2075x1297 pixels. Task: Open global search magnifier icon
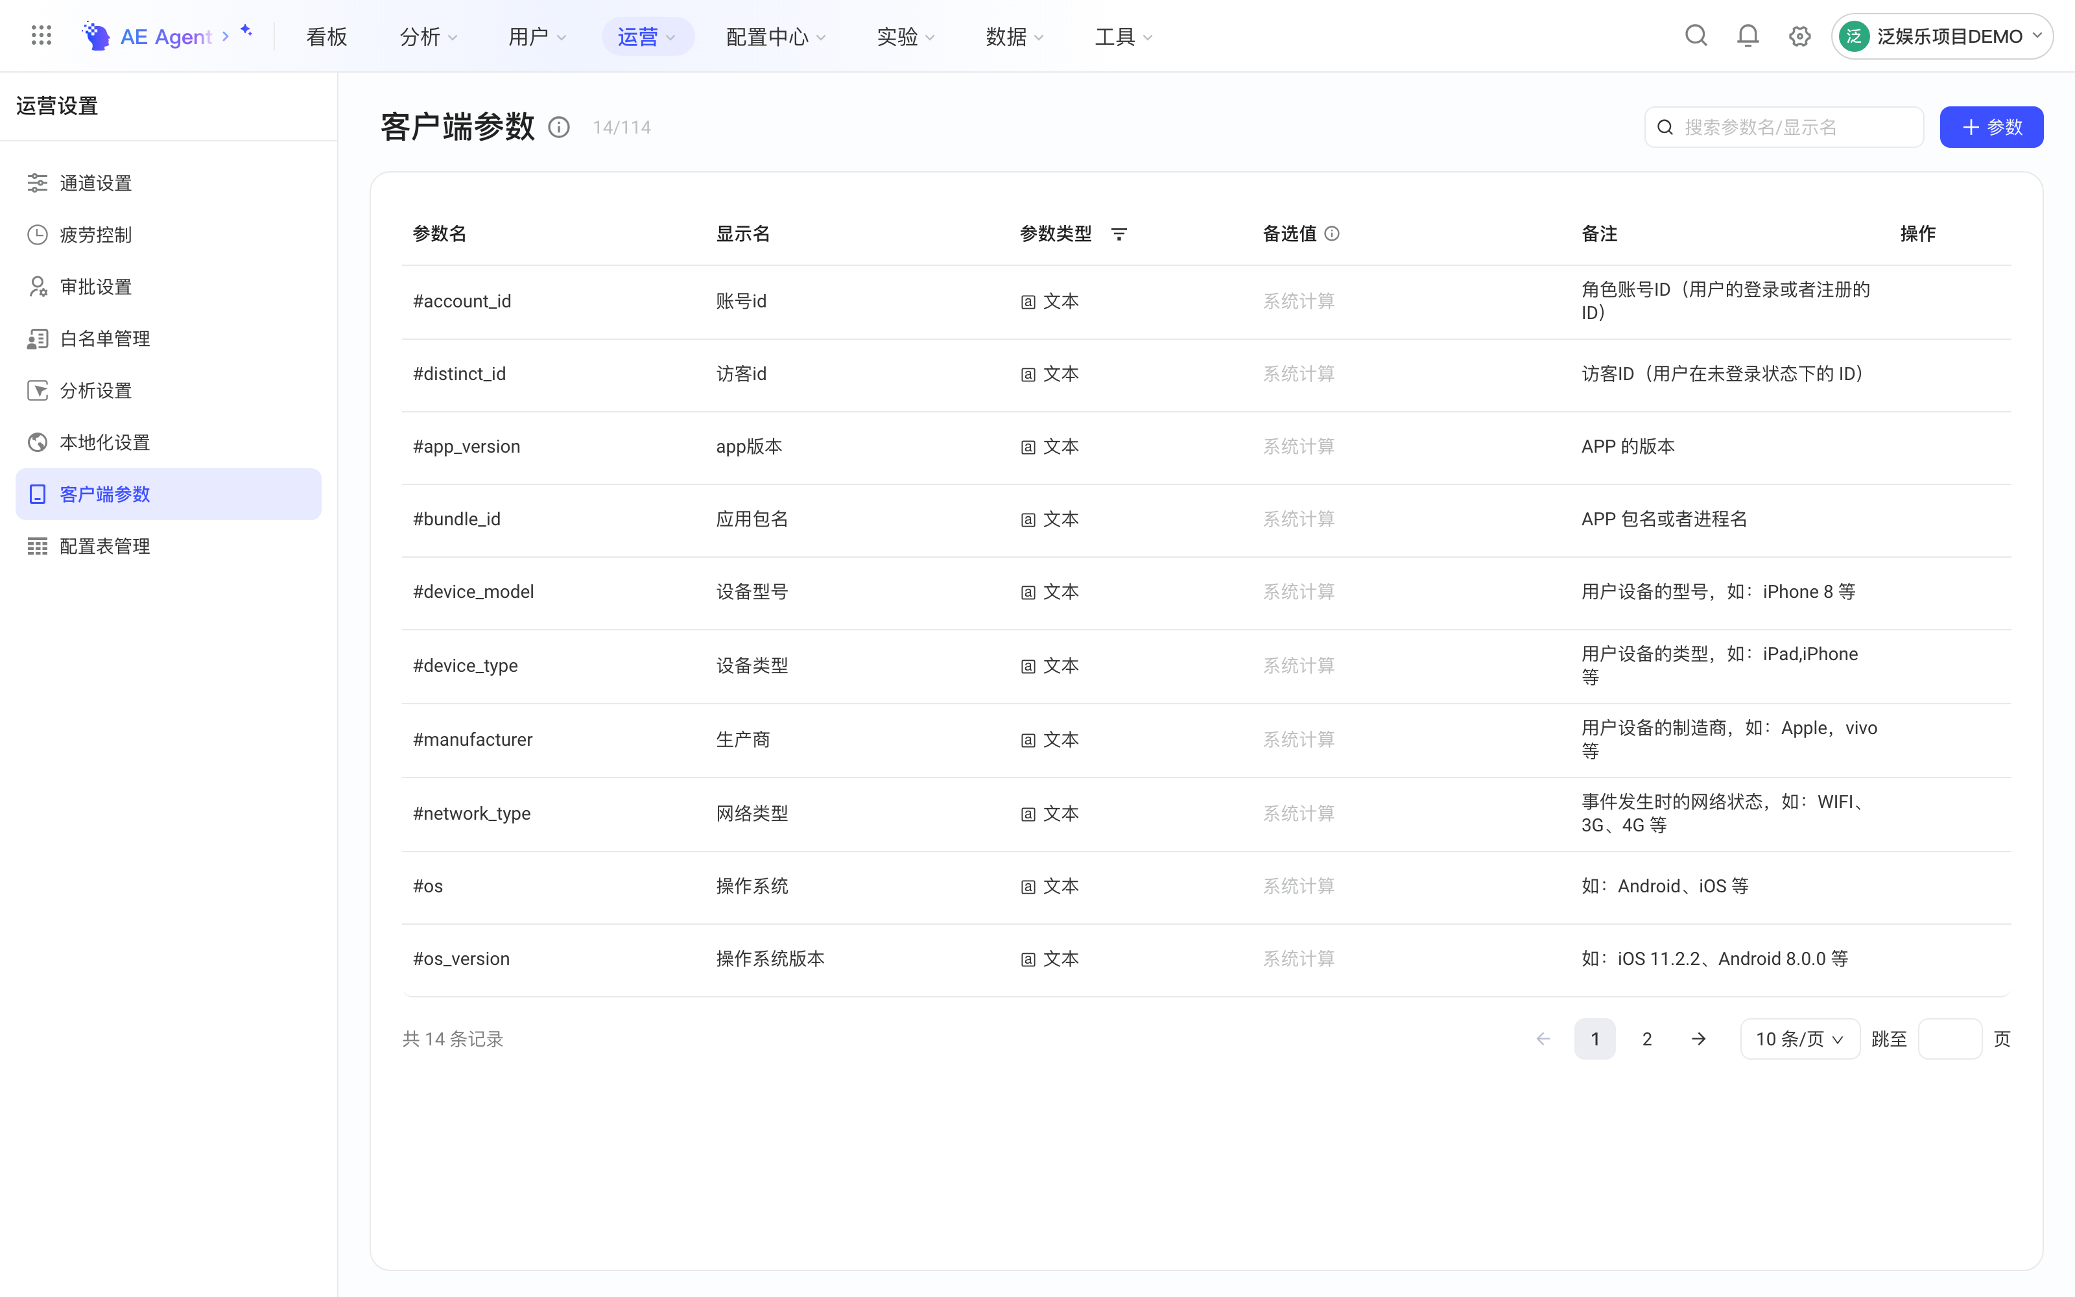click(x=1695, y=35)
